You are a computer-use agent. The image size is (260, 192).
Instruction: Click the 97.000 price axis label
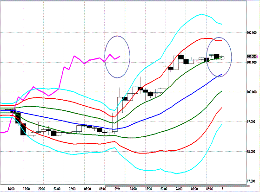[251, 181]
